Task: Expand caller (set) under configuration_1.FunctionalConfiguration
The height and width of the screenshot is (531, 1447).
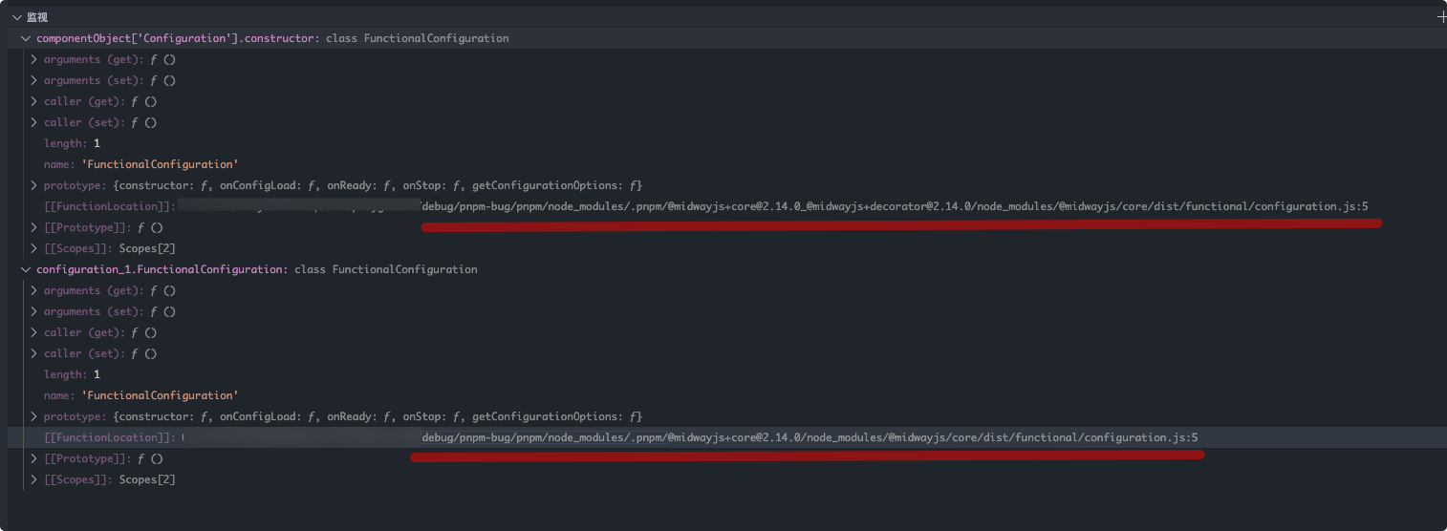Action: [x=34, y=353]
